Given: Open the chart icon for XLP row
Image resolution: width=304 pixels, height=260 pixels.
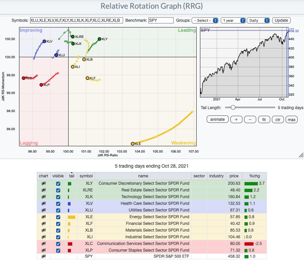Looking at the screenshot, I should click(x=43, y=250).
